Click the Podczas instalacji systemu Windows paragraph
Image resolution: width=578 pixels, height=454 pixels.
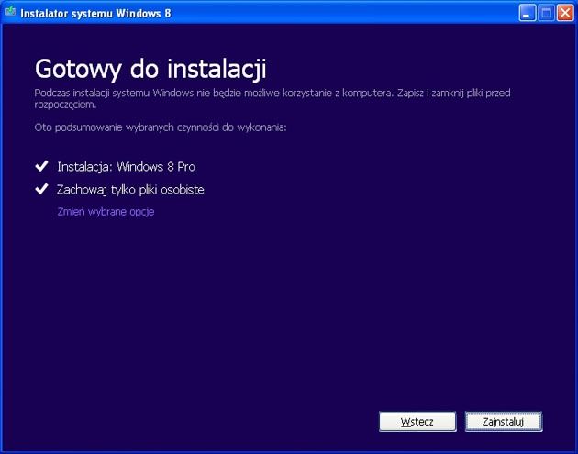point(272,98)
